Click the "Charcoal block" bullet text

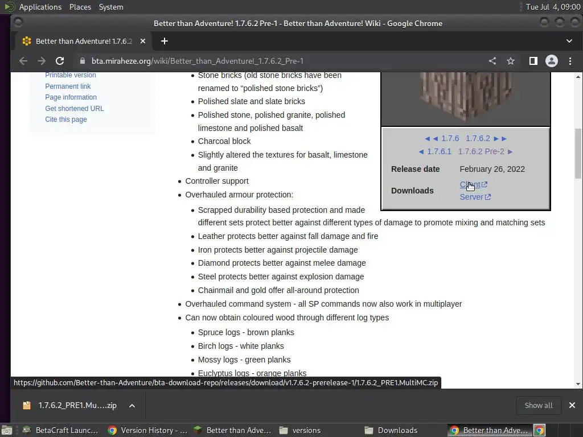[x=224, y=141]
